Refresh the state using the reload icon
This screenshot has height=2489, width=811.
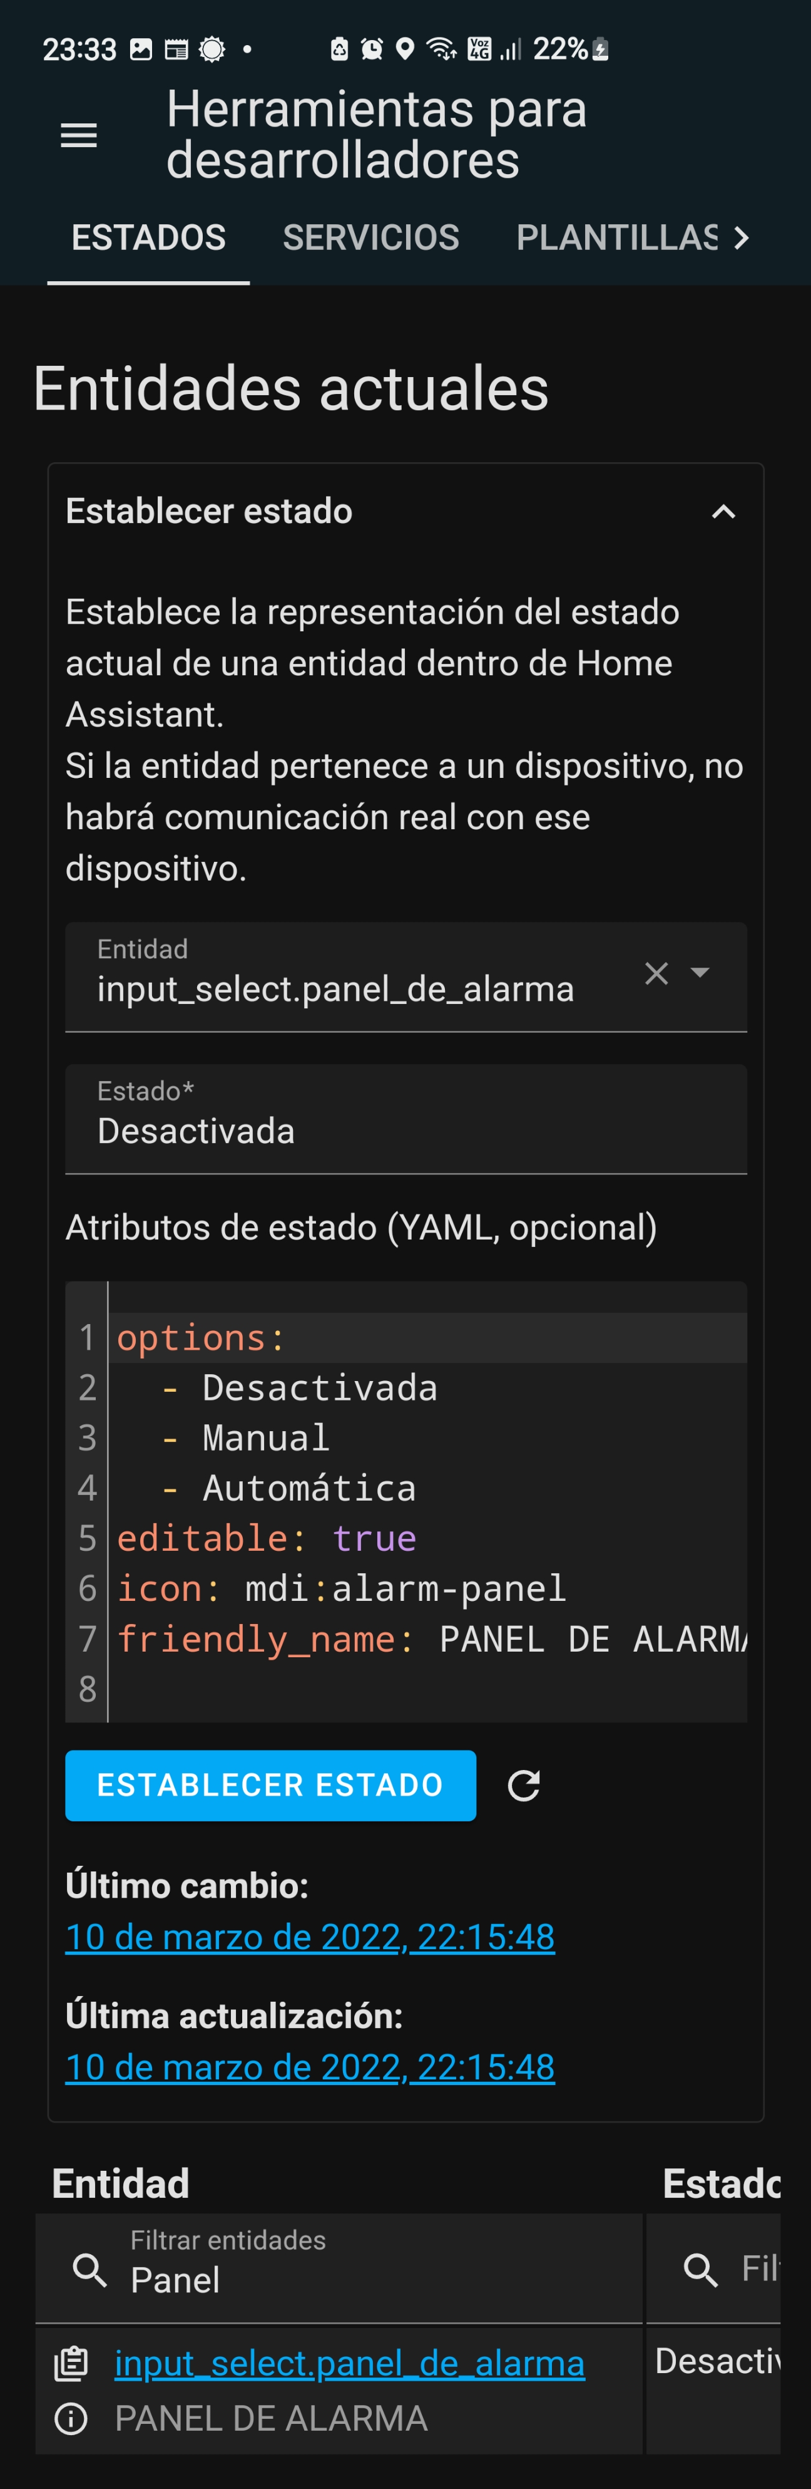pos(523,1786)
